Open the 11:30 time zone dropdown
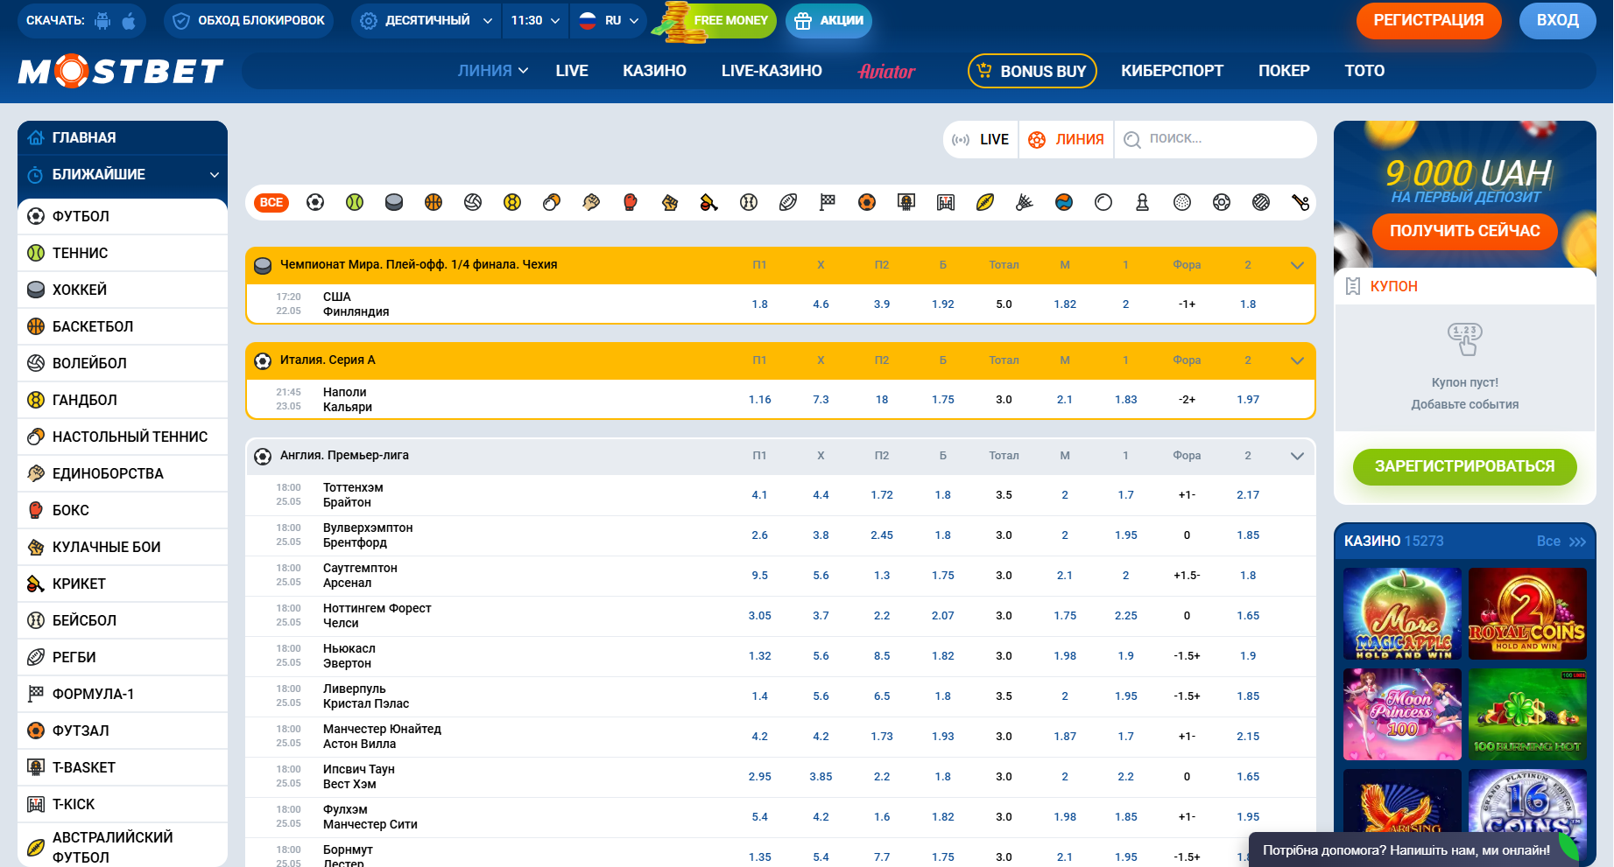This screenshot has width=1614, height=867. (x=536, y=20)
